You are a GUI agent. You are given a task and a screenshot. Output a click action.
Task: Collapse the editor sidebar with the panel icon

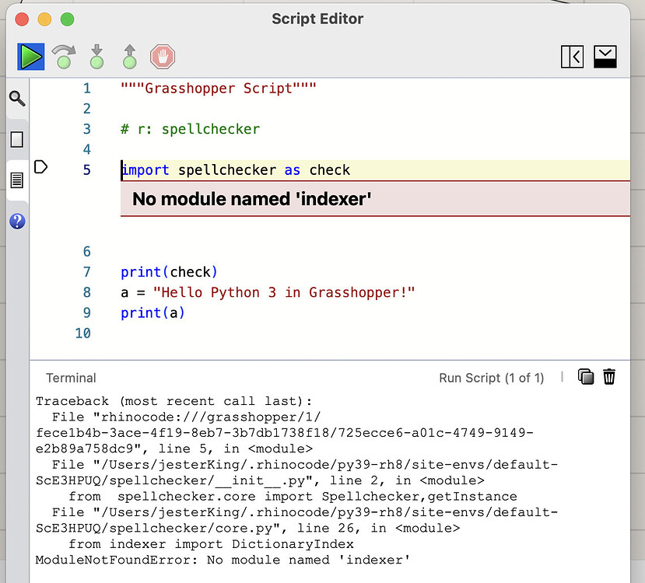coord(572,57)
